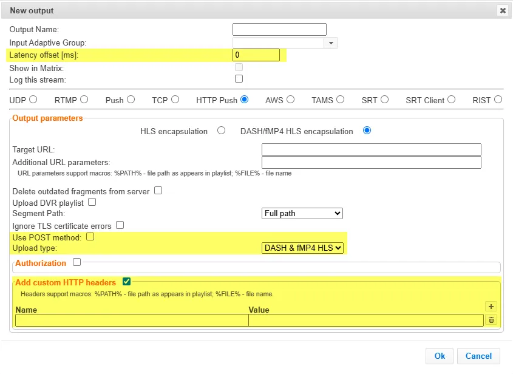Click the Ok button
Screen dimensions: 513x374
440,356
